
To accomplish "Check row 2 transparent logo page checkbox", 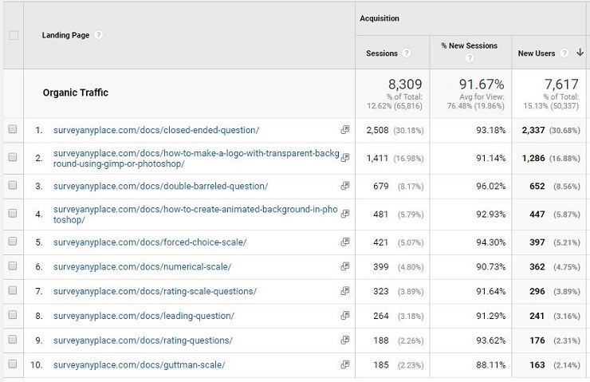I will coord(13,157).
